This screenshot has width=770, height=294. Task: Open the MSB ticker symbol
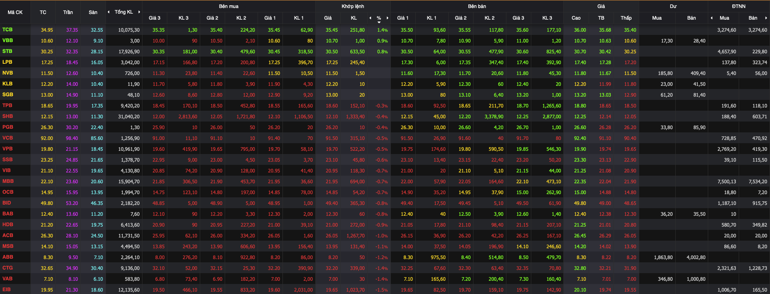(8, 246)
